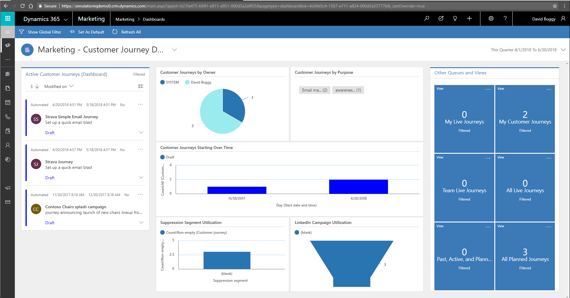Reverse sort order with the down arrow

tap(37, 86)
